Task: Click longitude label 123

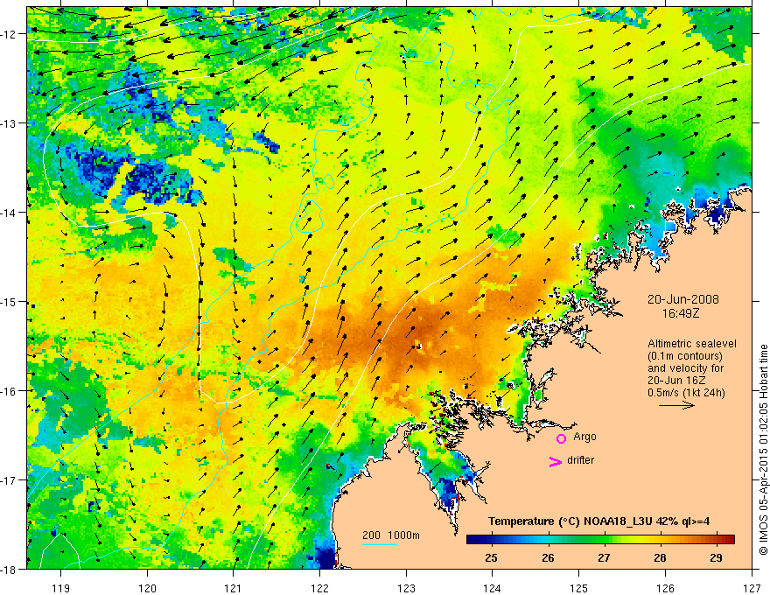Action: click(x=406, y=588)
